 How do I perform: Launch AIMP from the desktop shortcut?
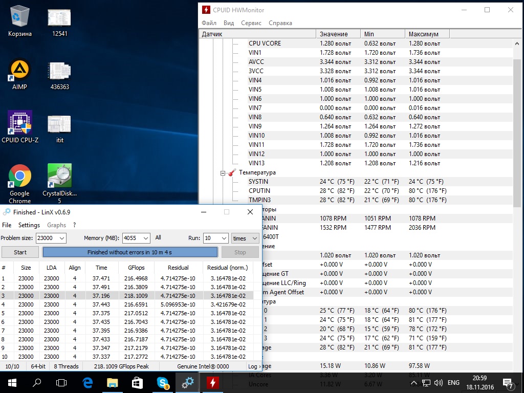click(20, 74)
